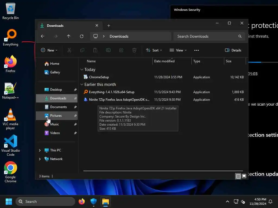Open Notepad++ desktop shortcut
The width and height of the screenshot is (278, 208).
(x=11, y=90)
